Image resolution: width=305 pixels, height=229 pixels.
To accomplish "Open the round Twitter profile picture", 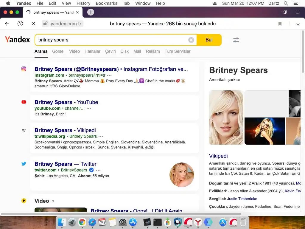I will point(182,175).
